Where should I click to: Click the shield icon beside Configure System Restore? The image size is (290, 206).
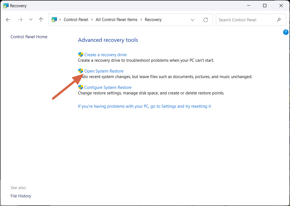[x=81, y=87]
